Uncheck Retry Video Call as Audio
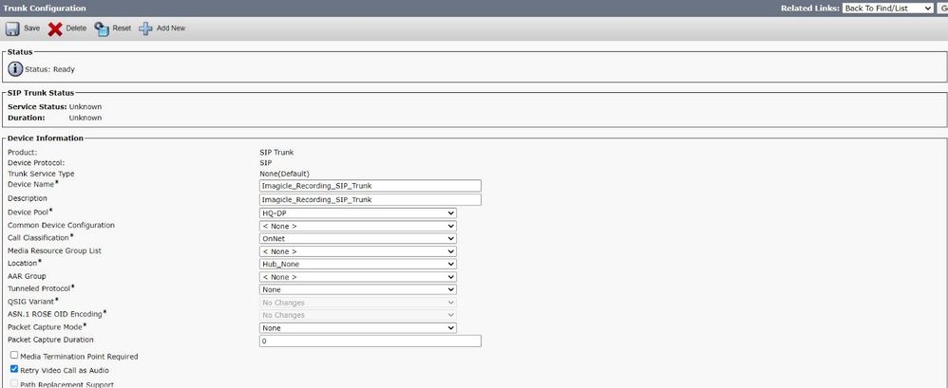 click(14, 369)
